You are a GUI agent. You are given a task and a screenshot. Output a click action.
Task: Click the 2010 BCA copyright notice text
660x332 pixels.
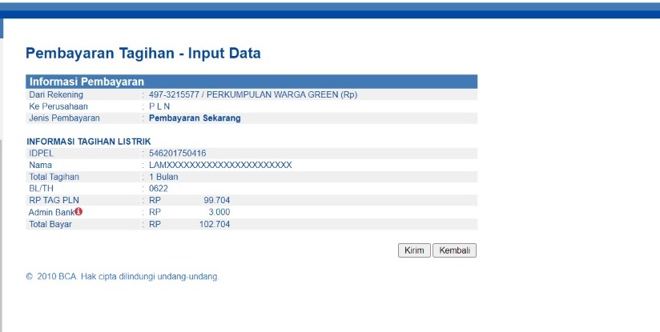(123, 277)
